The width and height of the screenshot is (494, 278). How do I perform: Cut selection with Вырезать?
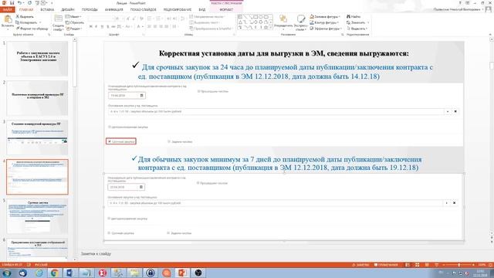pyautogui.click(x=25, y=16)
